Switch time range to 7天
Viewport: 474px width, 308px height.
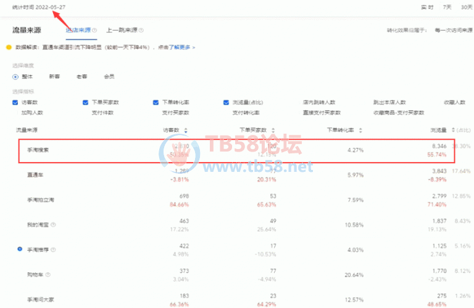447,7
